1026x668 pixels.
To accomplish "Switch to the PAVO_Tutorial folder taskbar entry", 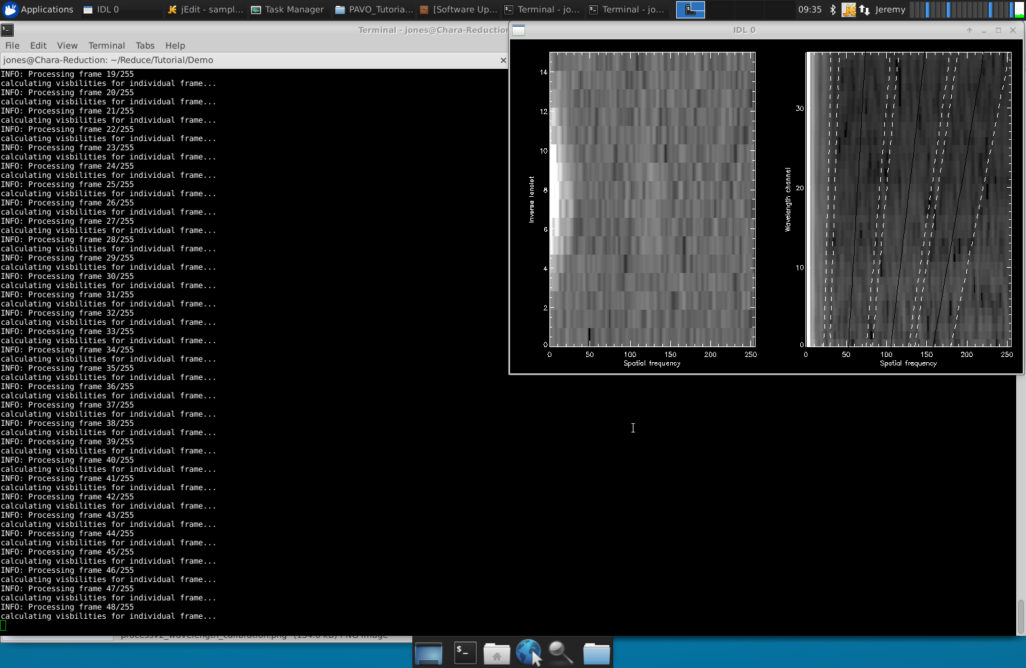I will 374,9.
